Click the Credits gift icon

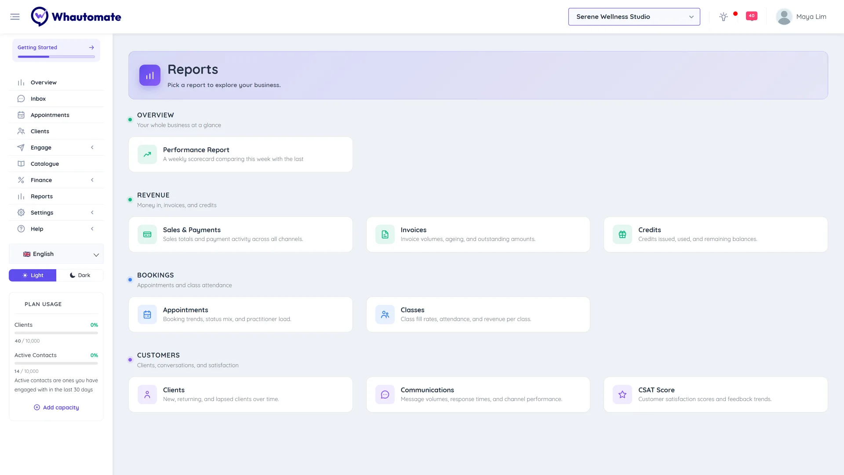point(622,234)
